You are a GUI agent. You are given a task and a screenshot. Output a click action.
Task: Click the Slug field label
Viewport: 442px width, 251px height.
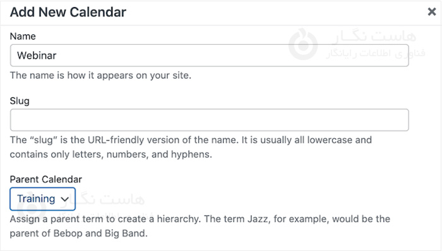(x=20, y=101)
